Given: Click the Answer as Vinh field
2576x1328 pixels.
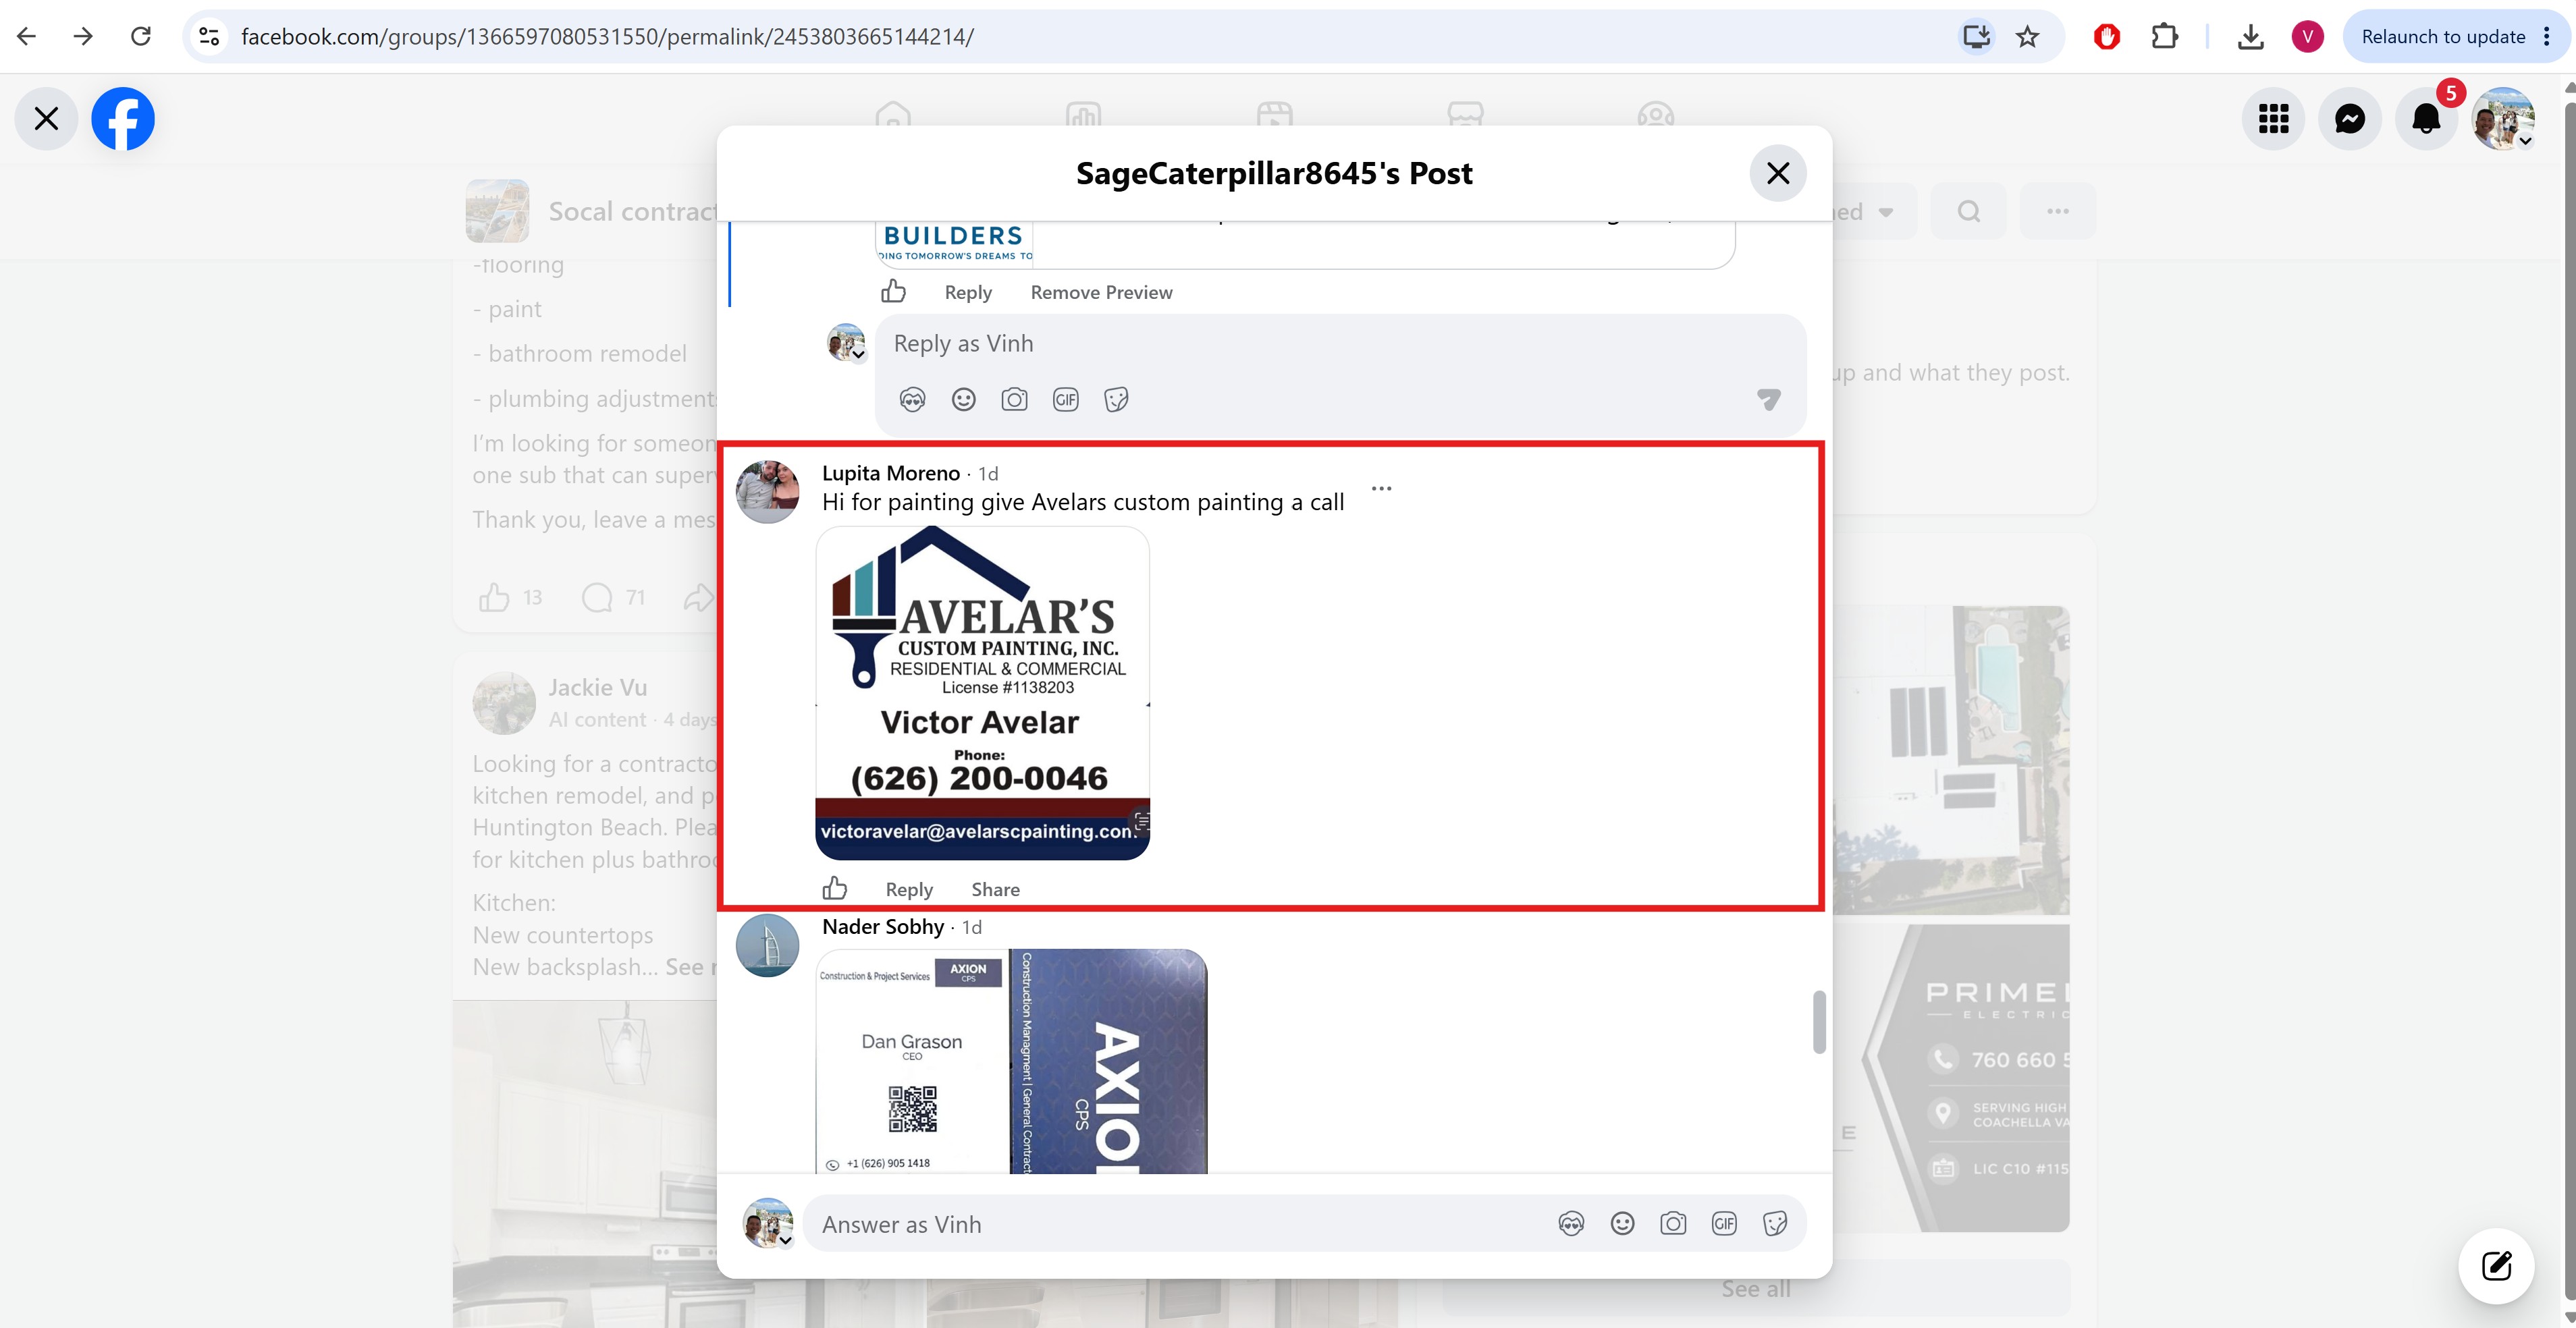Looking at the screenshot, I should [1180, 1224].
